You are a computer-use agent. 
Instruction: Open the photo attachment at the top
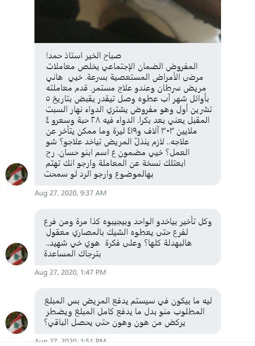[x=127, y=22]
